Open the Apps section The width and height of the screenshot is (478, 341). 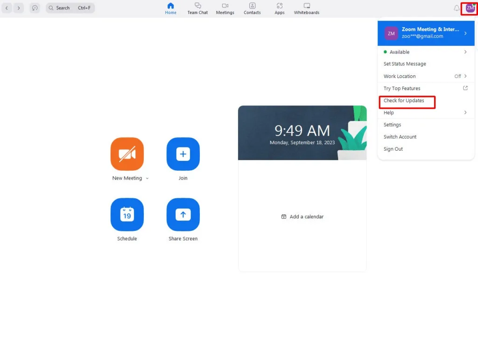(279, 8)
